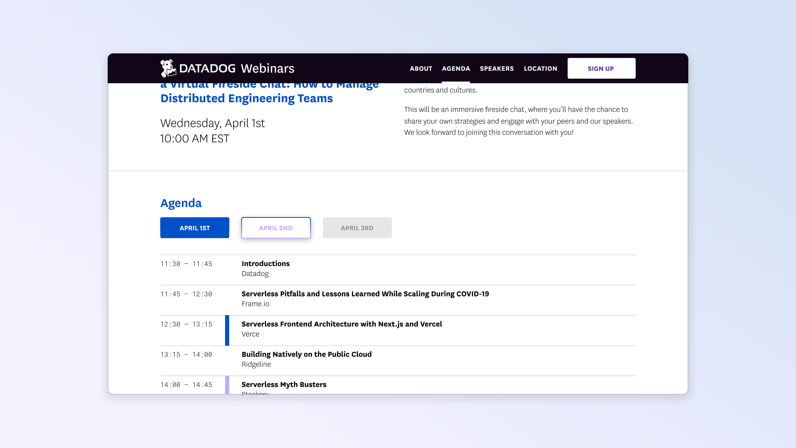Viewport: 796px width, 448px height.
Task: View the April 3rd agenda tab
Action: [357, 228]
